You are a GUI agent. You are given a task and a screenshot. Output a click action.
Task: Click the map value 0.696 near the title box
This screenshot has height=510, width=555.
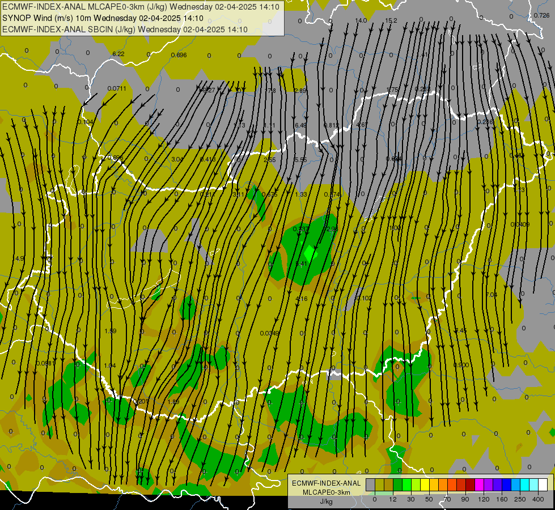[x=179, y=55]
